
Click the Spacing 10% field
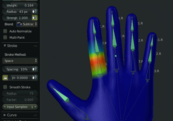pyautogui.click(x=17, y=69)
